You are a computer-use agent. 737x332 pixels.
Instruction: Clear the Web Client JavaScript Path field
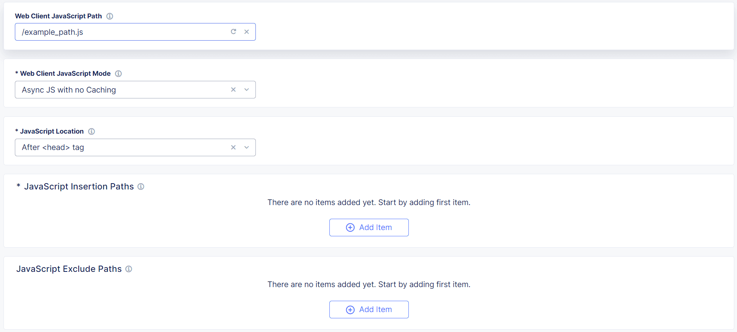pos(247,32)
